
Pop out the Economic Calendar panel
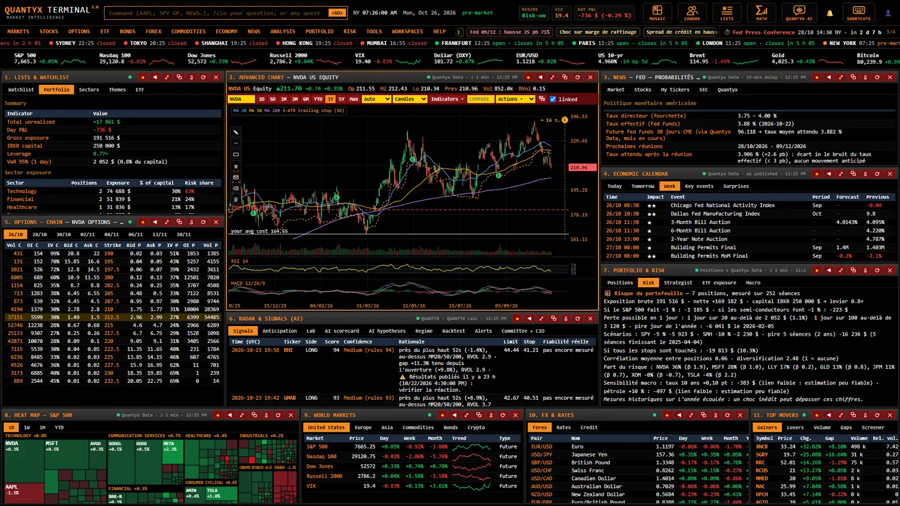(853, 174)
